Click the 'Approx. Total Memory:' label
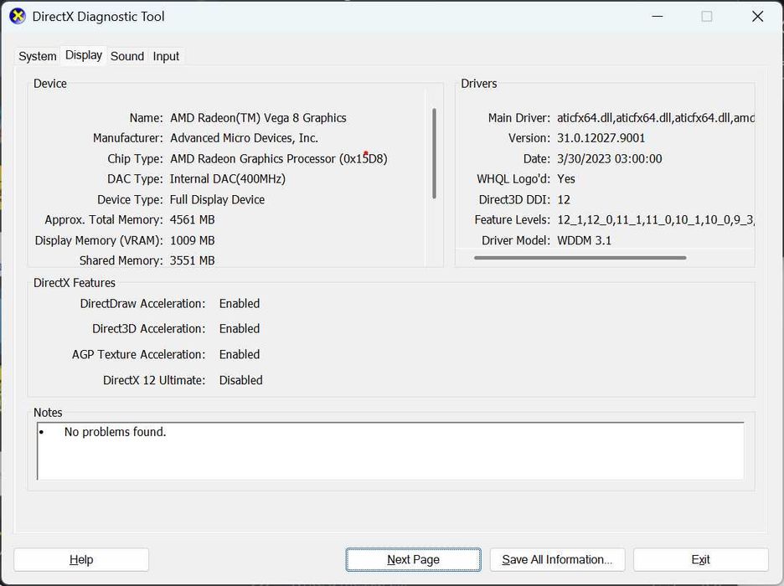The height and width of the screenshot is (586, 784). click(104, 220)
